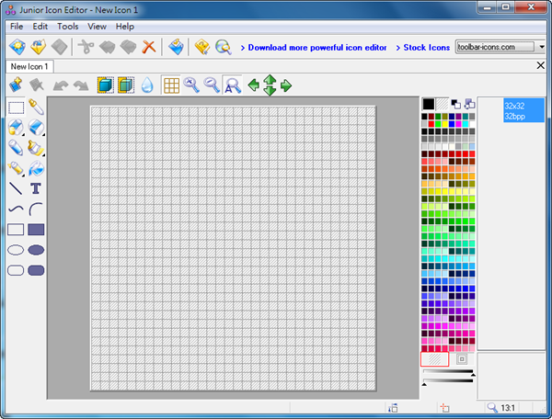Toggle the pixel grid display button
Viewport: 552px width, 419px height.
[170, 85]
